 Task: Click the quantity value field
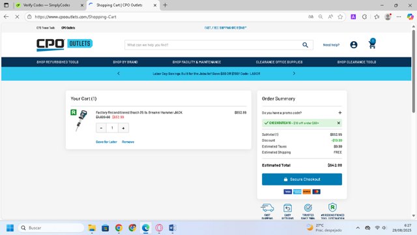pyautogui.click(x=112, y=128)
